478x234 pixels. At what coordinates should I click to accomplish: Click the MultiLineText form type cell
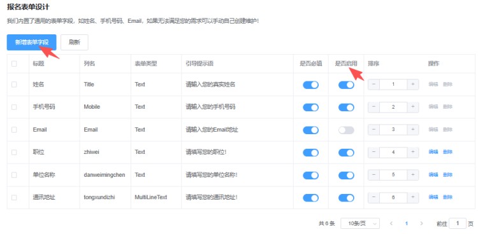click(151, 198)
